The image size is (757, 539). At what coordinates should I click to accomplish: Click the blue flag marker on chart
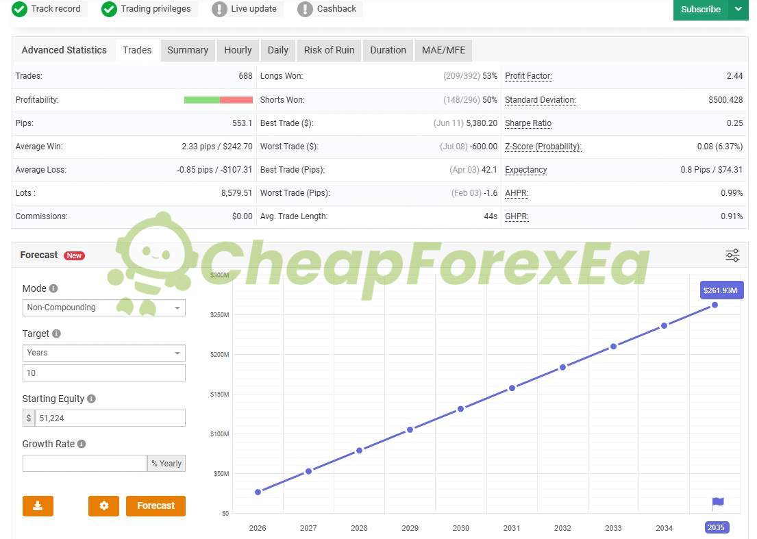[718, 503]
